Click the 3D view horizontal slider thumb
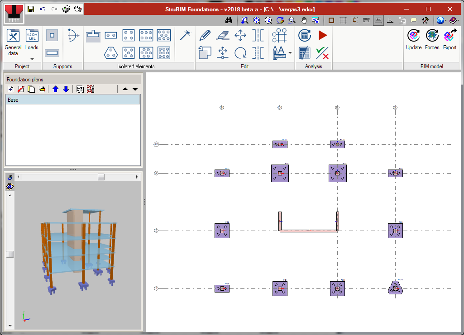Viewport: 464px width, 335px height. pos(101,177)
